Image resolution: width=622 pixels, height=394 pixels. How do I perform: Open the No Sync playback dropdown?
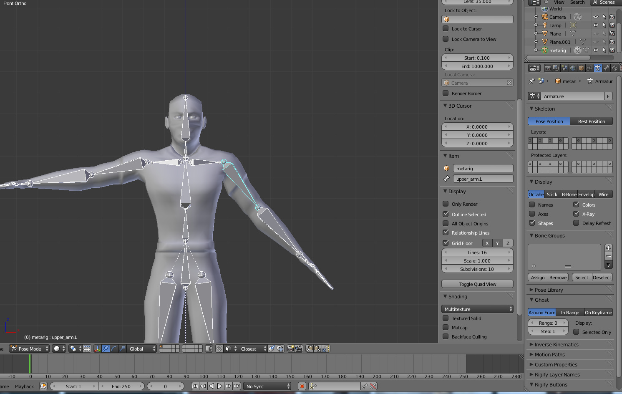click(x=267, y=386)
